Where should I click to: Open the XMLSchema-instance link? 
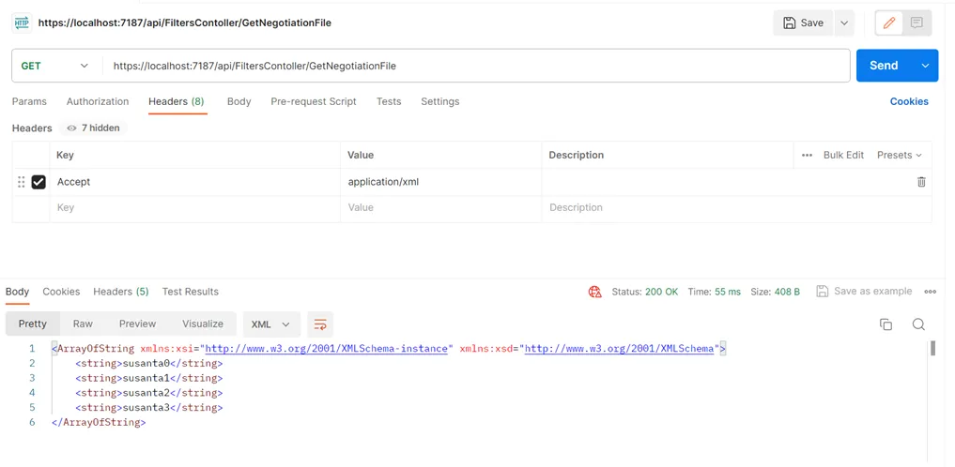click(327, 349)
